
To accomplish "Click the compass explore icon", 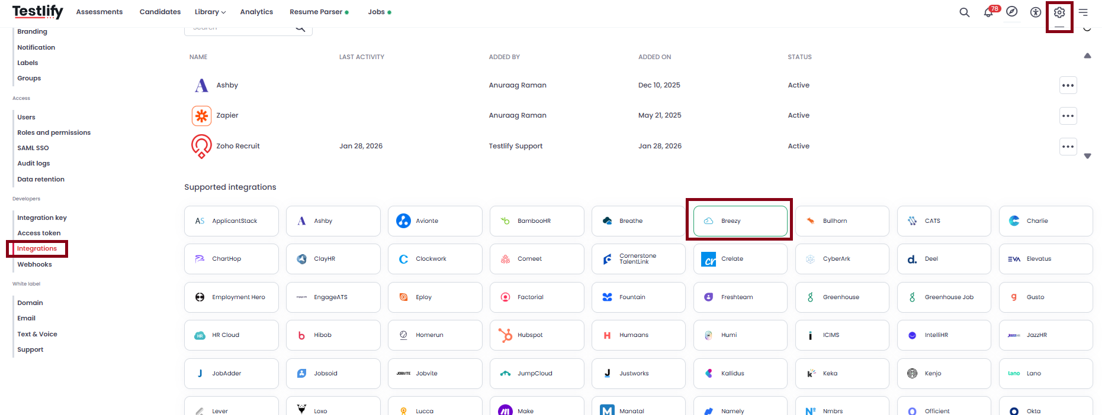I will pos(1012,12).
